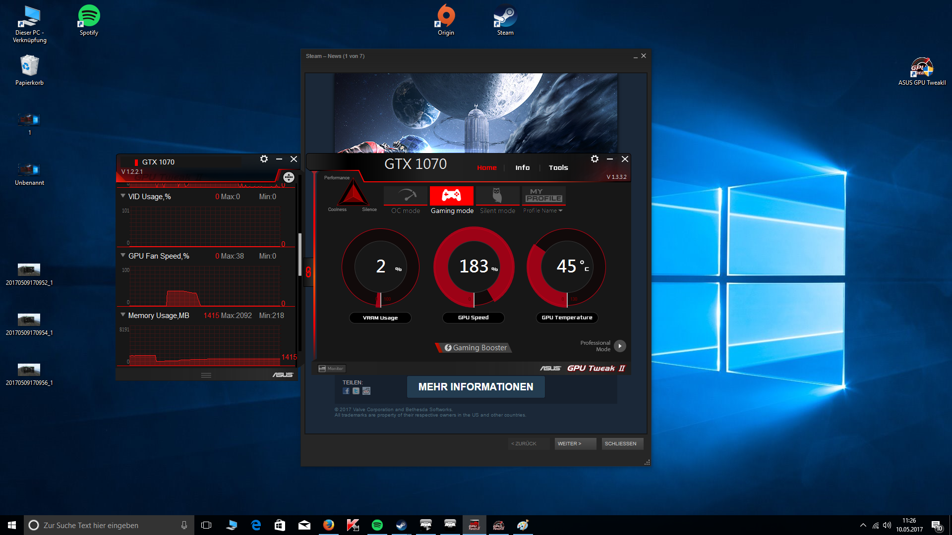This screenshot has width=952, height=535.
Task: Collapse the GPU Fan Speed graph
Action: [123, 256]
